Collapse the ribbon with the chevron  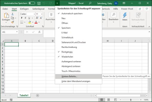coord(149,26)
